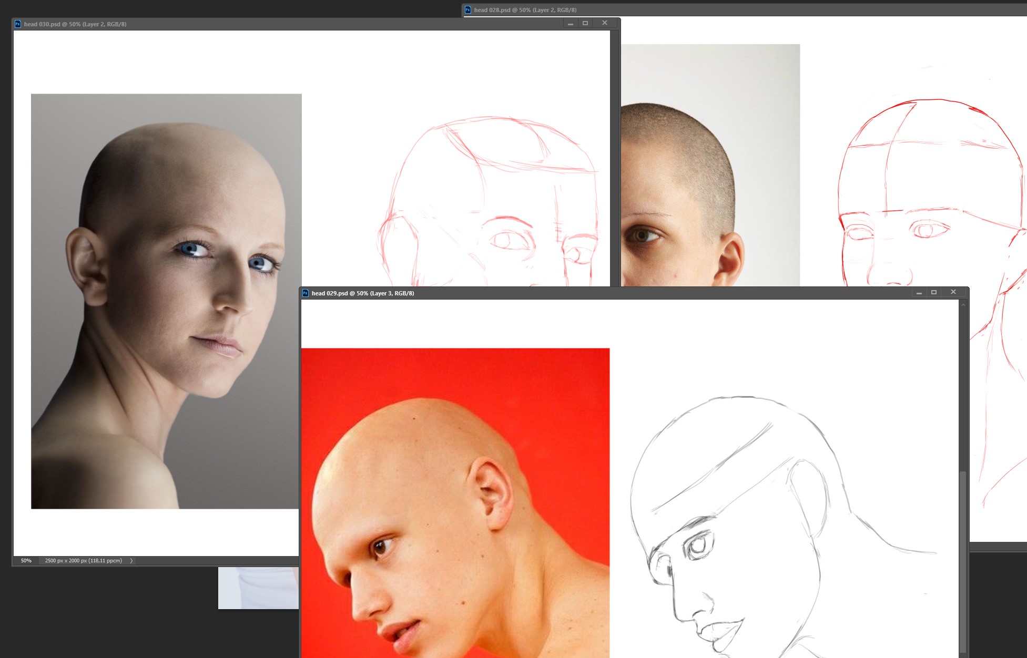Maximize the head 029.psd document window
The width and height of the screenshot is (1027, 658).
pos(934,292)
